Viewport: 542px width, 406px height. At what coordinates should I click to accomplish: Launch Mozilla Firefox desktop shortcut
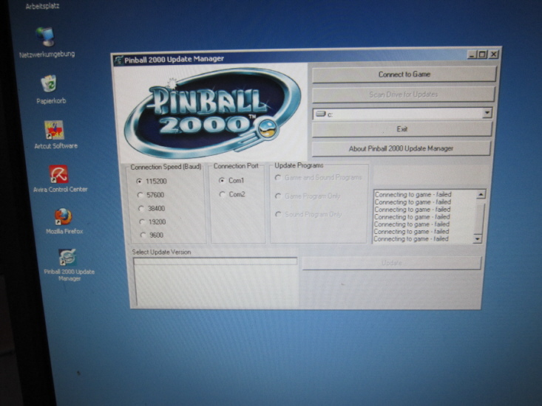(x=64, y=216)
